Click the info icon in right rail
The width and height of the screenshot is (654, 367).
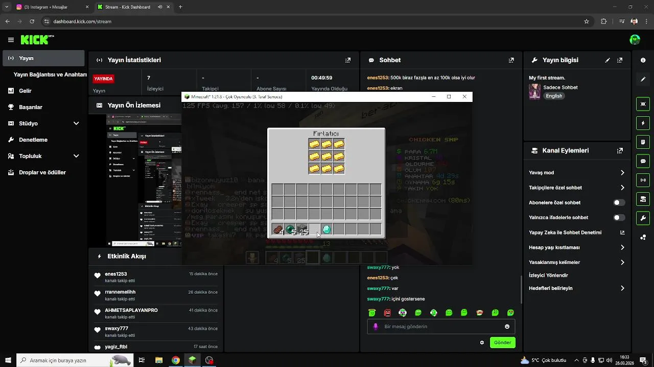pos(643,60)
